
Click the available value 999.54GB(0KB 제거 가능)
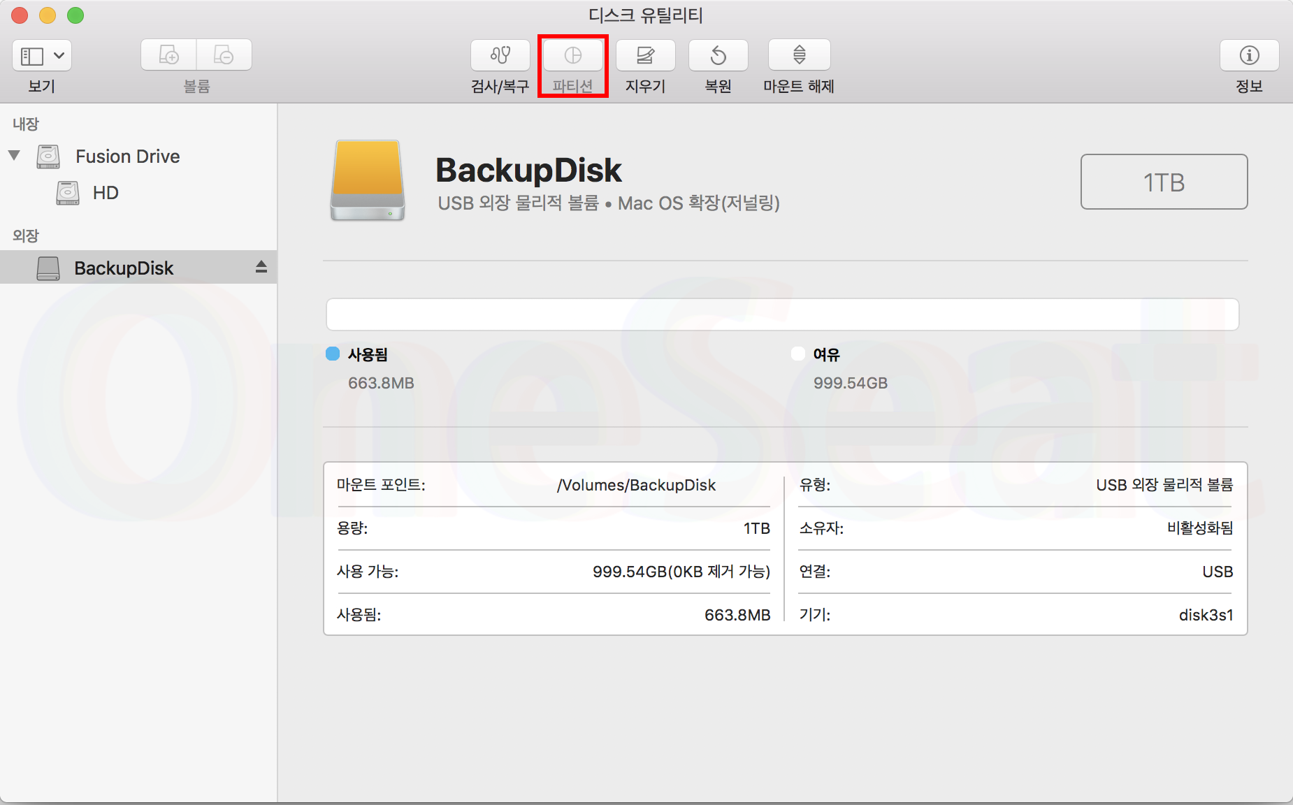681,572
